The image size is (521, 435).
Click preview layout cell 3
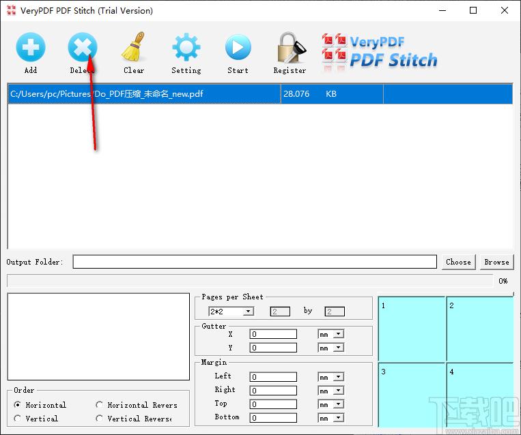pyautogui.click(x=411, y=395)
